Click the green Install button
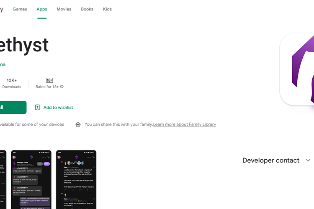314x209 pixels. coord(13,107)
